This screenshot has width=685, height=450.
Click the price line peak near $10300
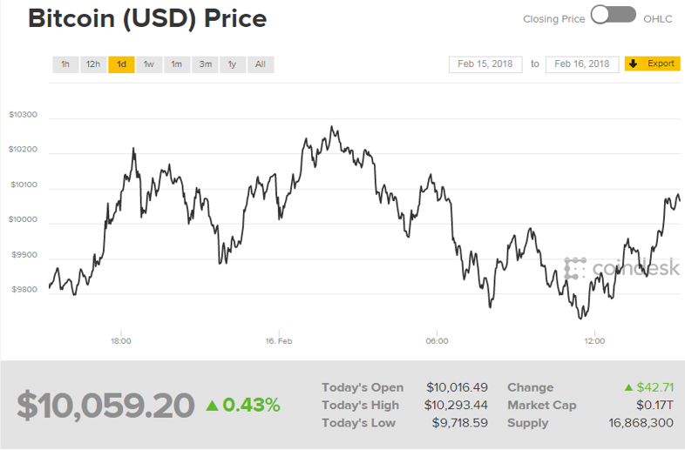[331, 127]
